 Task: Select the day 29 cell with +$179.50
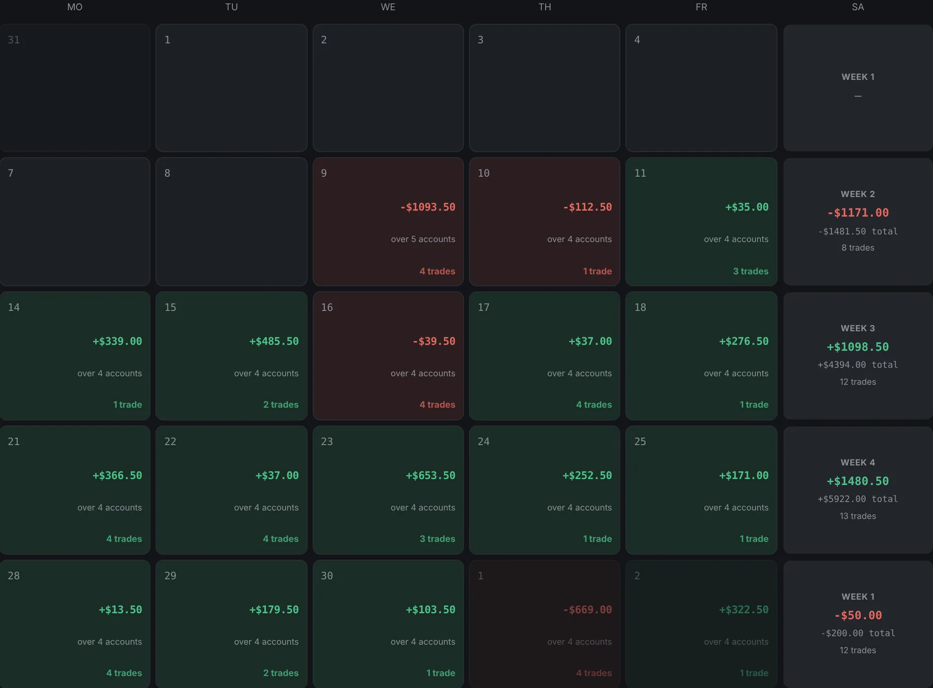pos(232,624)
